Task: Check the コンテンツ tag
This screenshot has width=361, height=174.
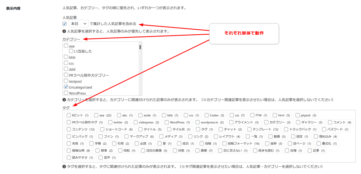Action: coord(69,129)
